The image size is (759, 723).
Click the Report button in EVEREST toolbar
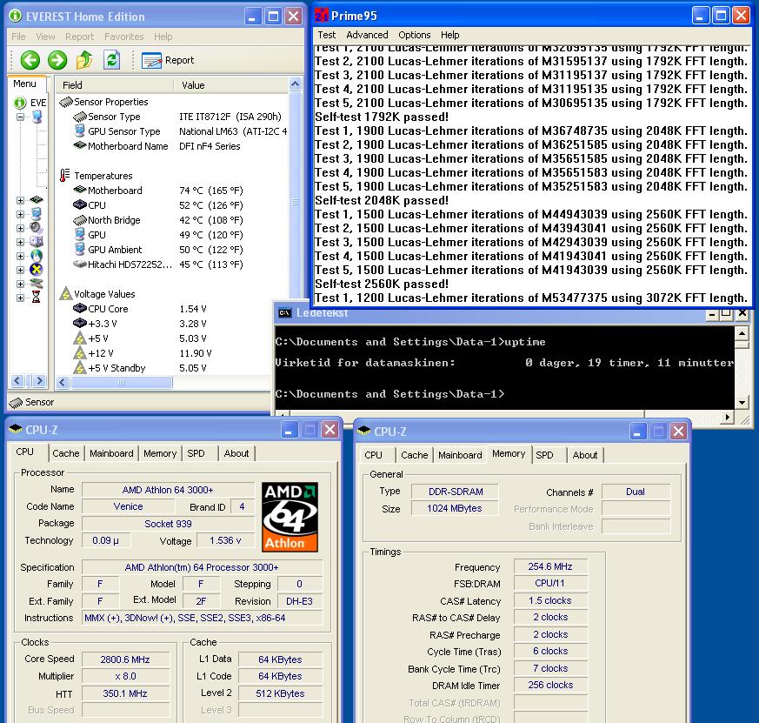168,60
